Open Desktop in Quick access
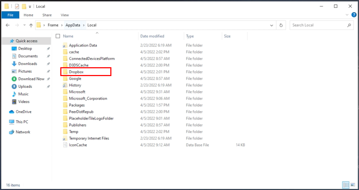This screenshot has width=359, height=190. (x=25, y=48)
